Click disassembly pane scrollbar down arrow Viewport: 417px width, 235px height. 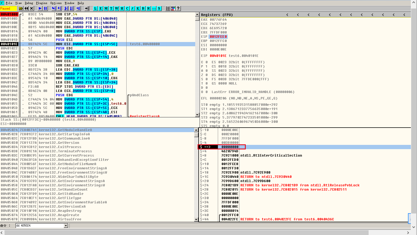click(x=197, y=115)
